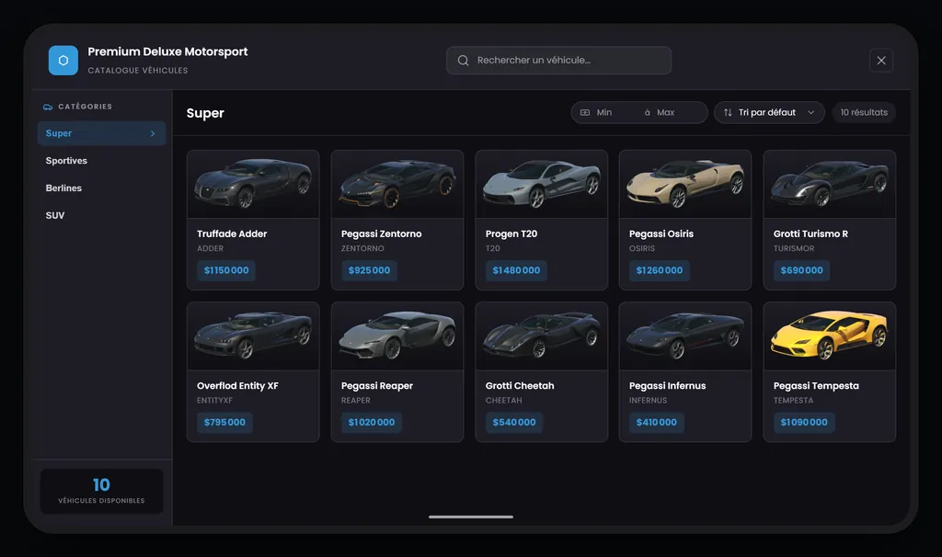Open the Pegassi Reaper thumbnail

397,336
